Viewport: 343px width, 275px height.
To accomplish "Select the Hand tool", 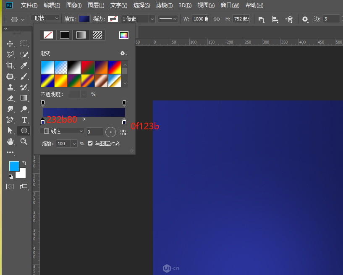I will pos(10,141).
